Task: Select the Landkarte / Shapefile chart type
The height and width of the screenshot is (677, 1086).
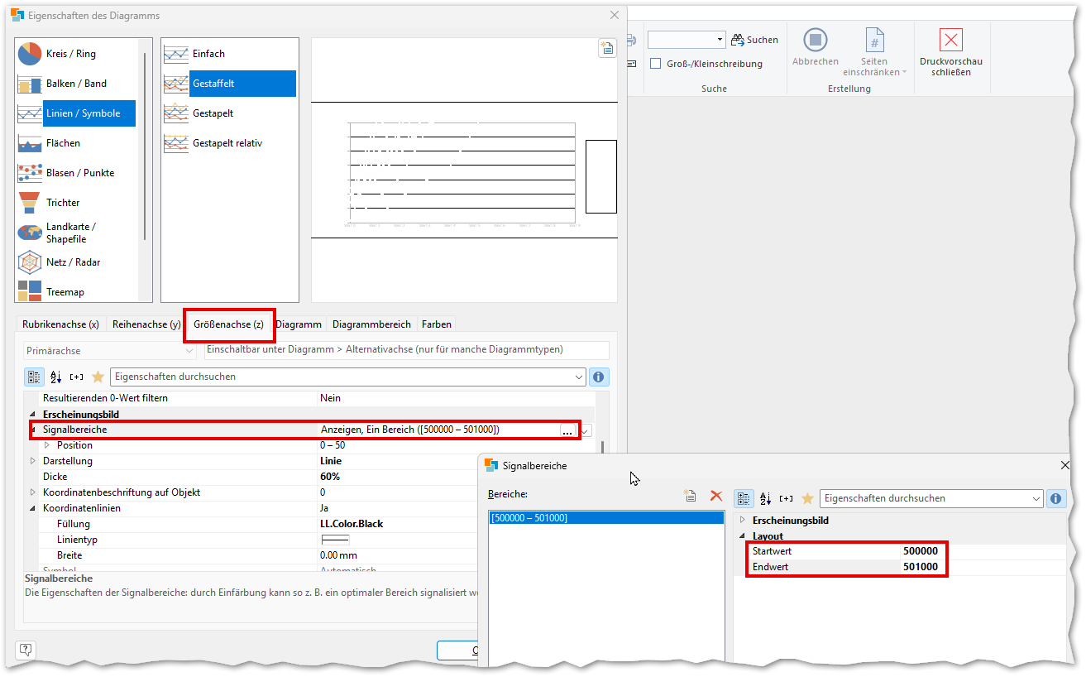Action: click(76, 233)
